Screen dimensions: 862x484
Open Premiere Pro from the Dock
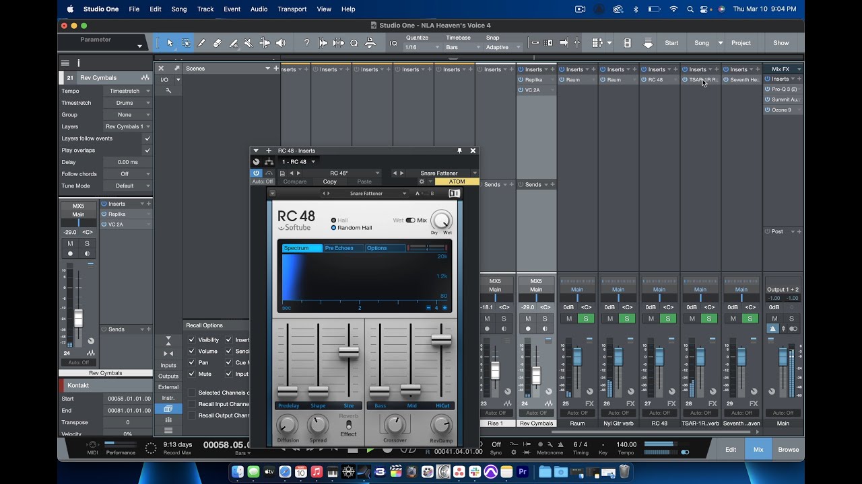pyautogui.click(x=523, y=472)
